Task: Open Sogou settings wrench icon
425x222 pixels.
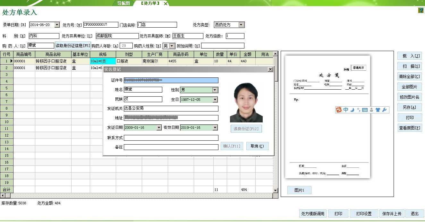Action: click(x=385, y=110)
